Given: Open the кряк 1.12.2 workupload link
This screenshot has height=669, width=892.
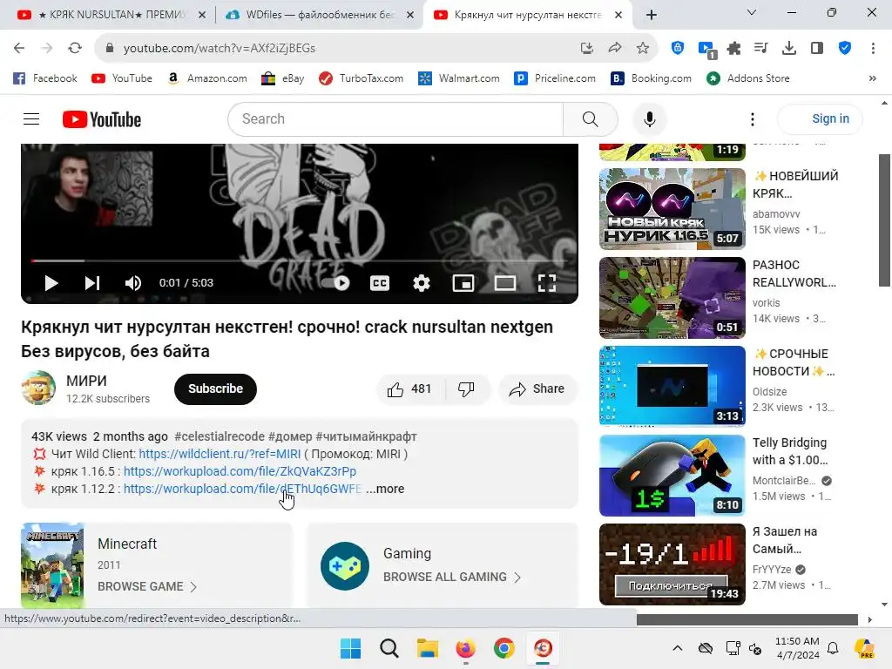Looking at the screenshot, I should 242,489.
